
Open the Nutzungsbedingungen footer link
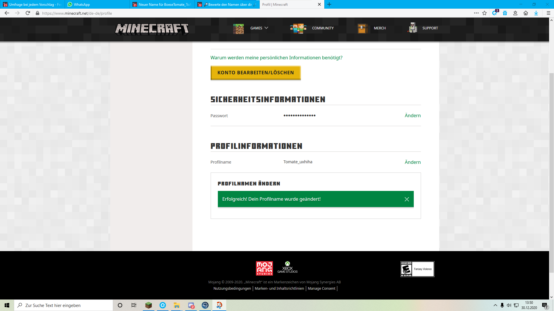(x=232, y=289)
